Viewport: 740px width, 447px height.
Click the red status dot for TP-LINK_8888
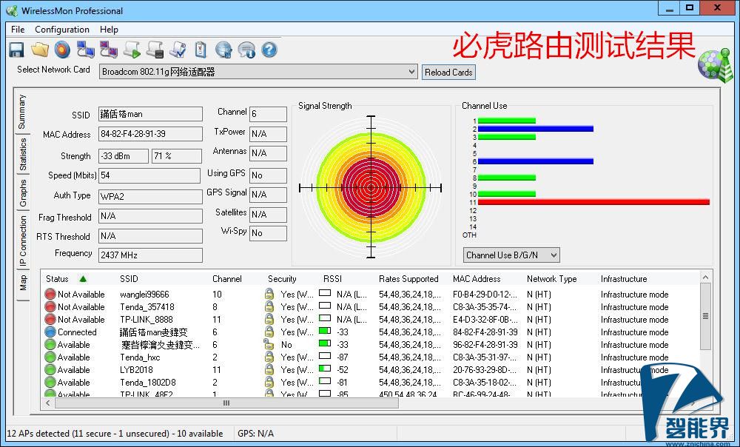[50, 319]
